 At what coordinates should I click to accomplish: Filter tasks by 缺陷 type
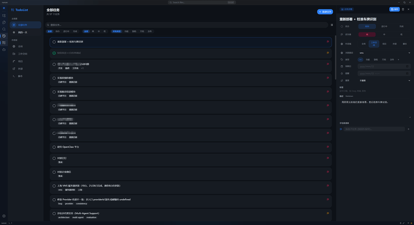click(x=134, y=31)
